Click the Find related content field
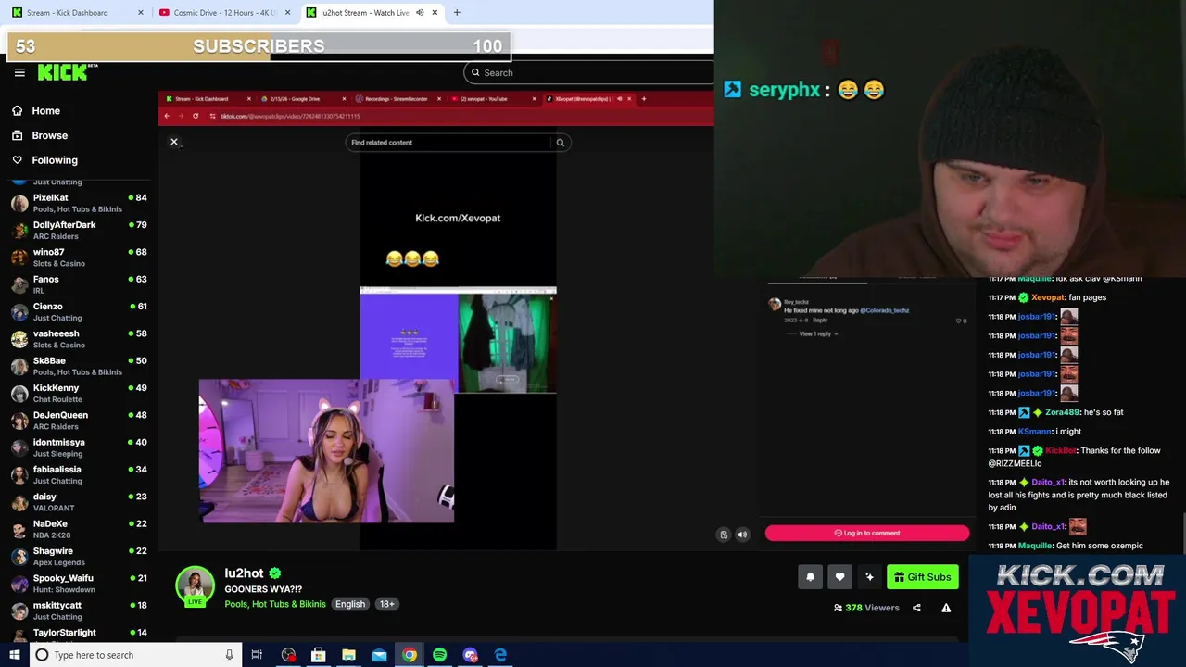 [448, 143]
